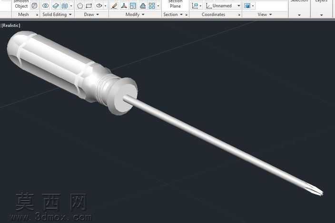Screen dimensions: 335x223
Task: Expand the Section panel title
Action: [173, 15]
